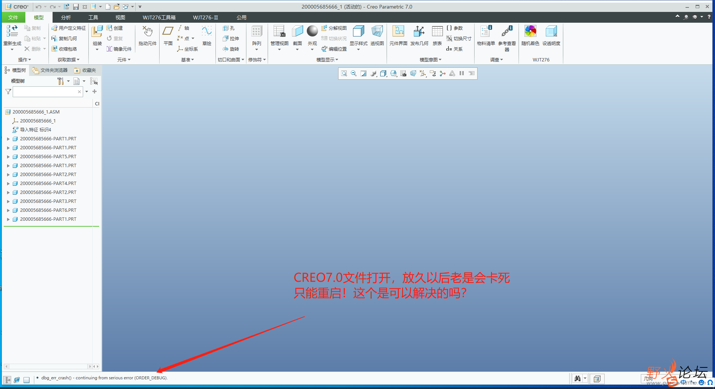The image size is (715, 389).
Task: Start a Sketch (草绘)
Action: pos(207,35)
